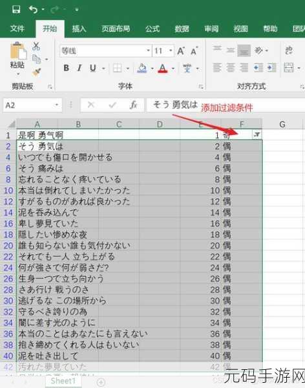Click the Format Painter brush icon

(36, 72)
